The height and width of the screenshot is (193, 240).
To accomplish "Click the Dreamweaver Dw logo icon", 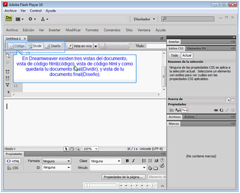I will click(x=9, y=18).
